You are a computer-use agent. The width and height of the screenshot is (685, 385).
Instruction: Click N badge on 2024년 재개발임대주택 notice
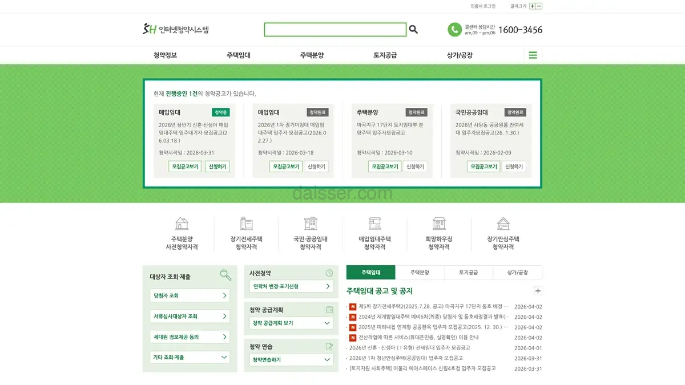(353, 317)
